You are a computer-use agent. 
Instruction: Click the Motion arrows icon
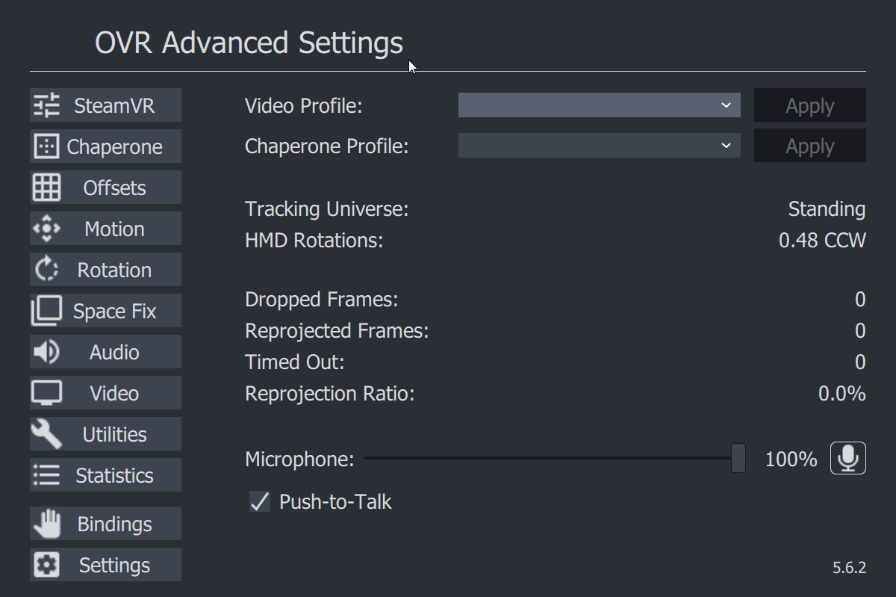pyautogui.click(x=46, y=229)
